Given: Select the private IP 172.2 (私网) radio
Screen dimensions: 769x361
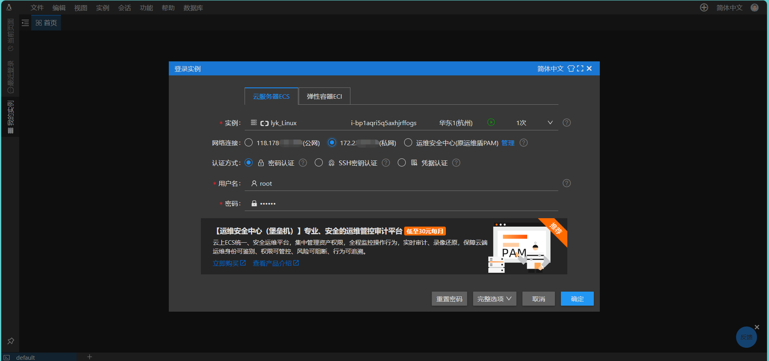Looking at the screenshot, I should 332,142.
